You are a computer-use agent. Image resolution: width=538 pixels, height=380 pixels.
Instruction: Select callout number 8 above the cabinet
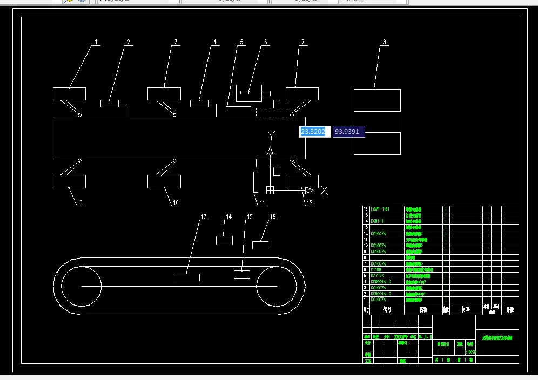[x=384, y=42]
